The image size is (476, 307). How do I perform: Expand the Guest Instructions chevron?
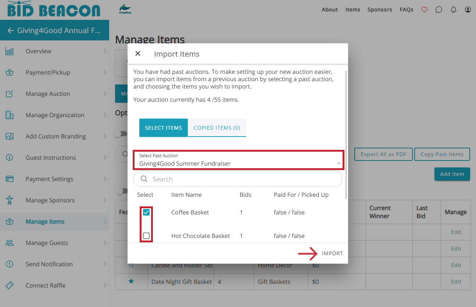click(x=105, y=158)
